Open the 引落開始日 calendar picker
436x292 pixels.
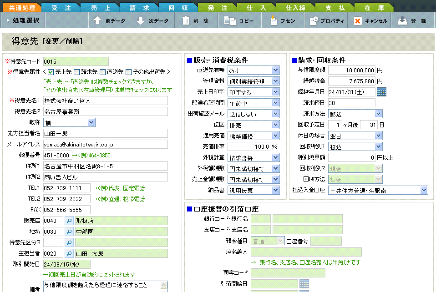[304, 284]
